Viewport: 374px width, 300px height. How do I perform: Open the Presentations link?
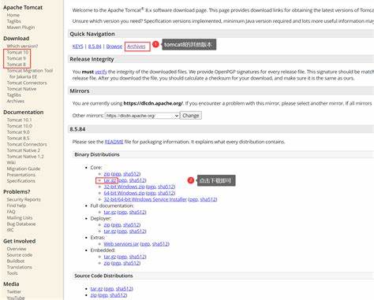point(21,175)
